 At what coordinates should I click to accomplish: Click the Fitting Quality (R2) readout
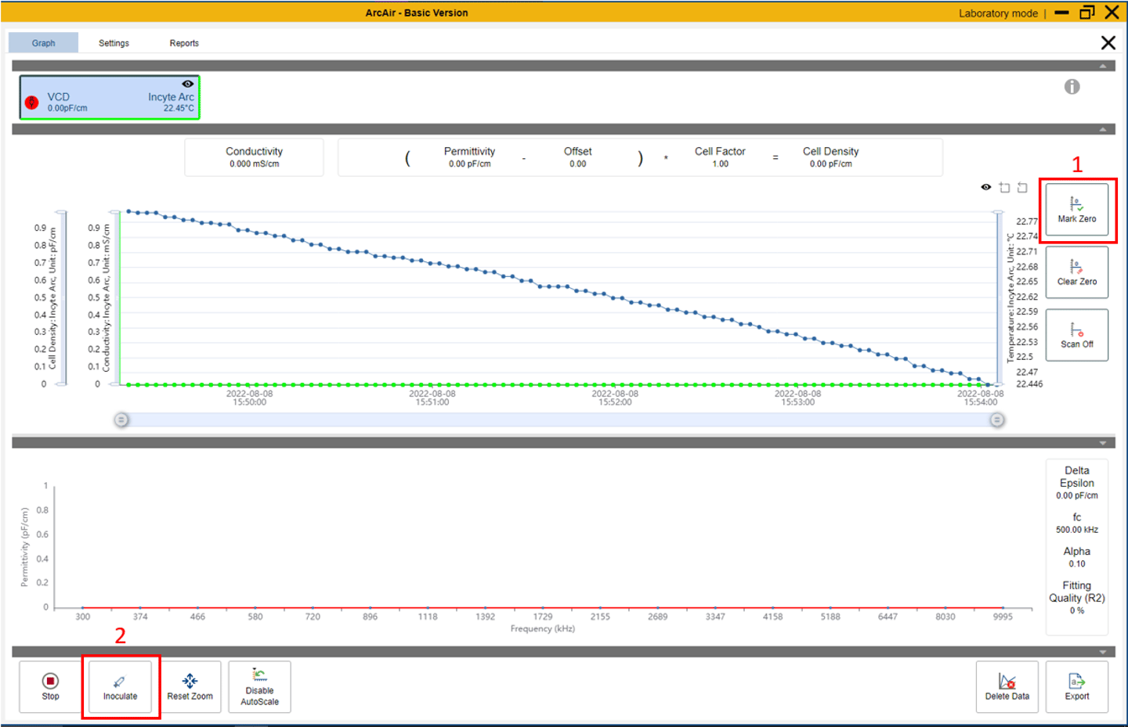(1076, 597)
